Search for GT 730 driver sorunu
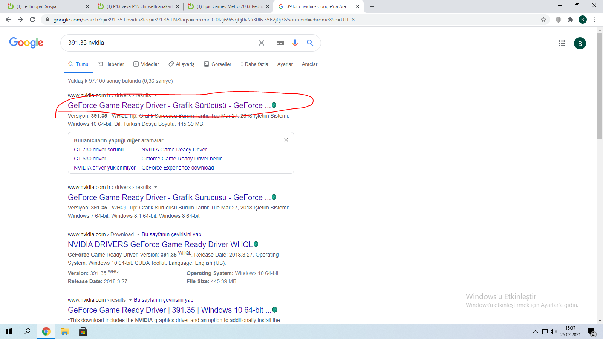Screen dimensions: 603x339 [99, 150]
